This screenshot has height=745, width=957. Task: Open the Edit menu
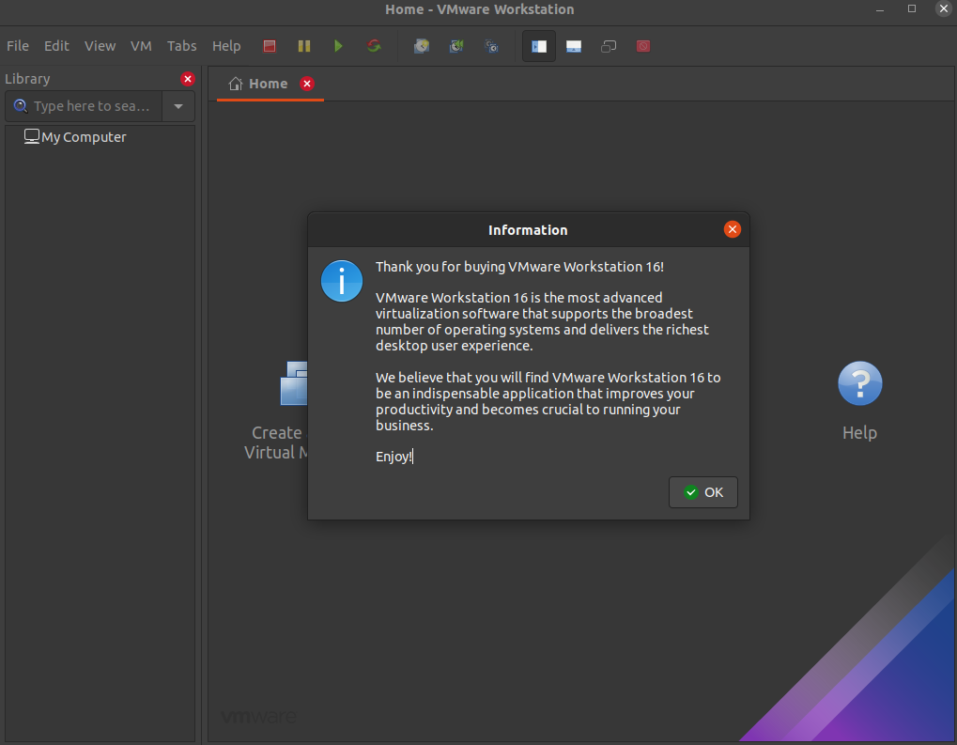pyautogui.click(x=56, y=46)
